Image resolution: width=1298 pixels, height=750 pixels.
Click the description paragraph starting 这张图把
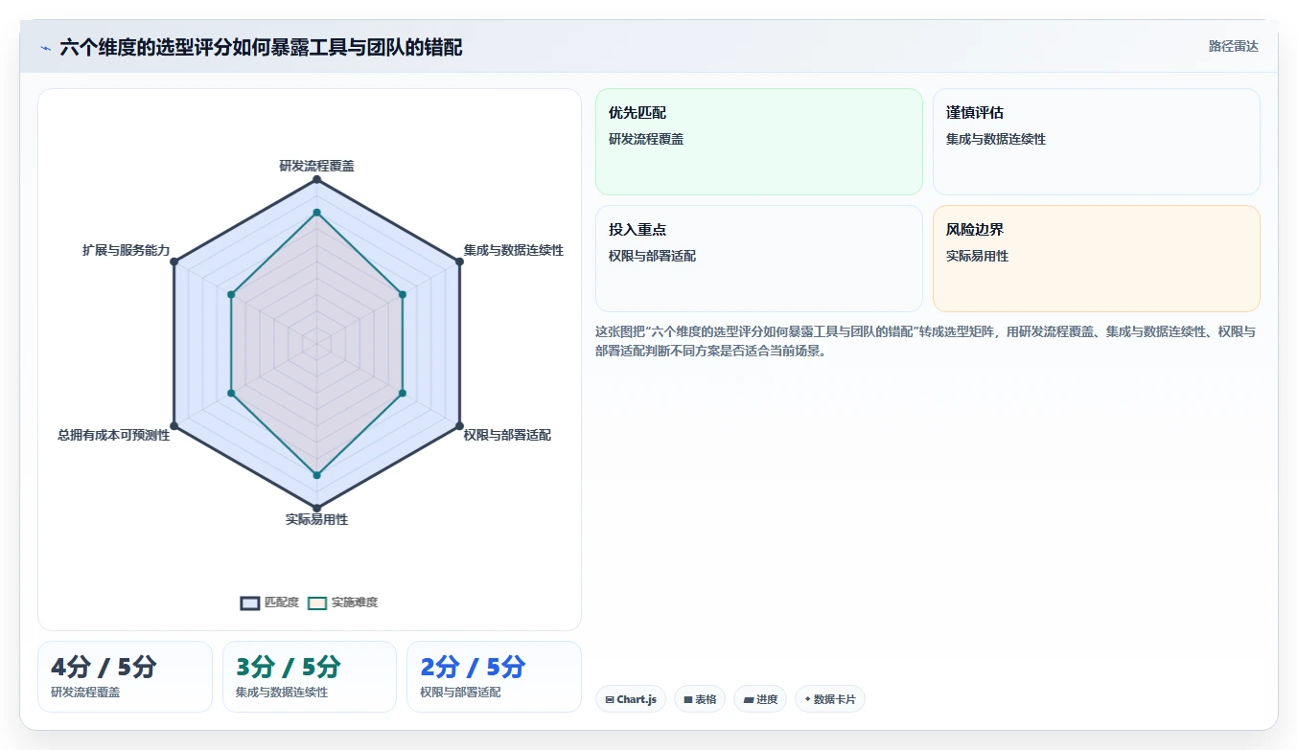click(x=925, y=341)
